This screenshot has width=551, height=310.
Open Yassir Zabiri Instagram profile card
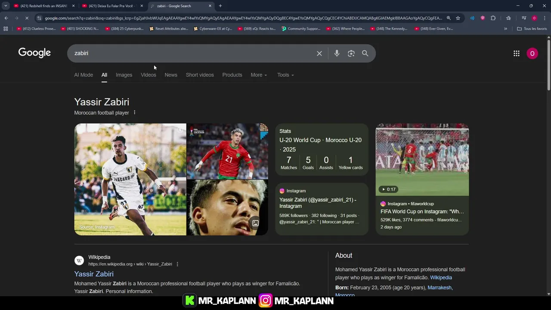tap(322, 209)
